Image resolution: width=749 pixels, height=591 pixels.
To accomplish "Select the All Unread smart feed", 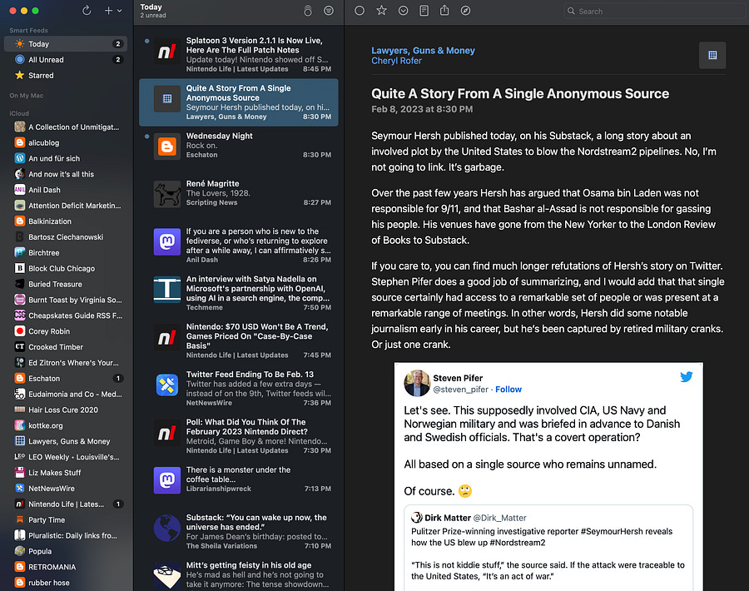I will pos(66,60).
